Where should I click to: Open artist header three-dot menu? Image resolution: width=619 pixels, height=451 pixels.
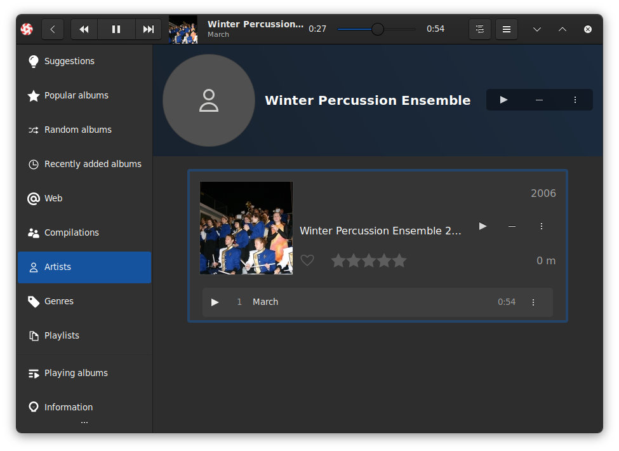pos(575,100)
